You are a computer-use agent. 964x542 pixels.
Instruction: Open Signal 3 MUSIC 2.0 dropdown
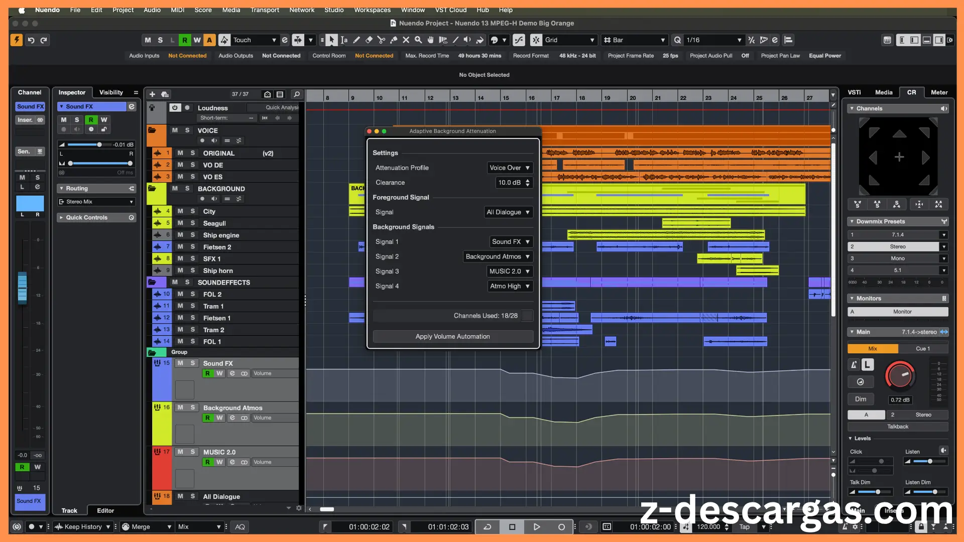[x=510, y=272]
